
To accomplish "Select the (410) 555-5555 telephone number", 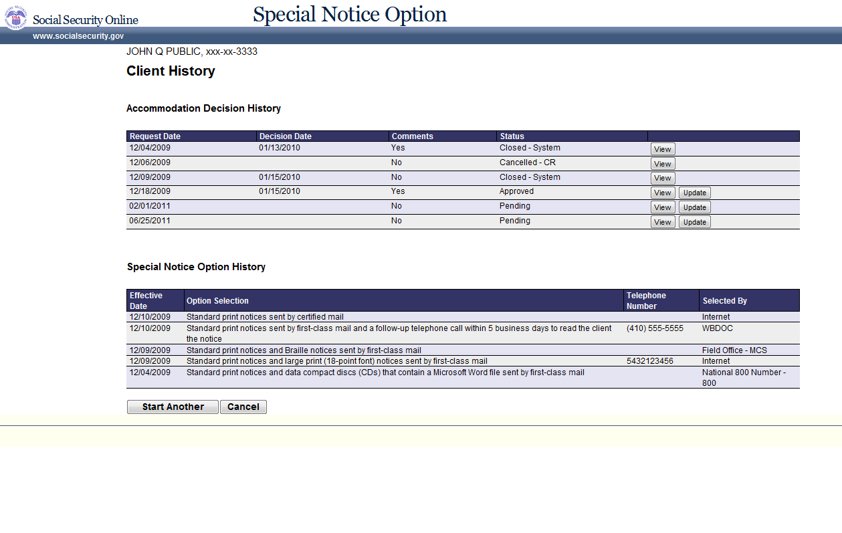I will pos(655,328).
